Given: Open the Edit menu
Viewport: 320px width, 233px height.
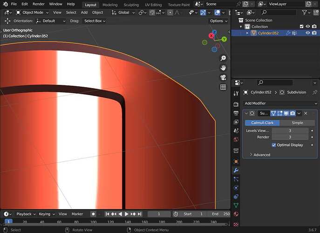Looking at the screenshot, I should 25,4.
